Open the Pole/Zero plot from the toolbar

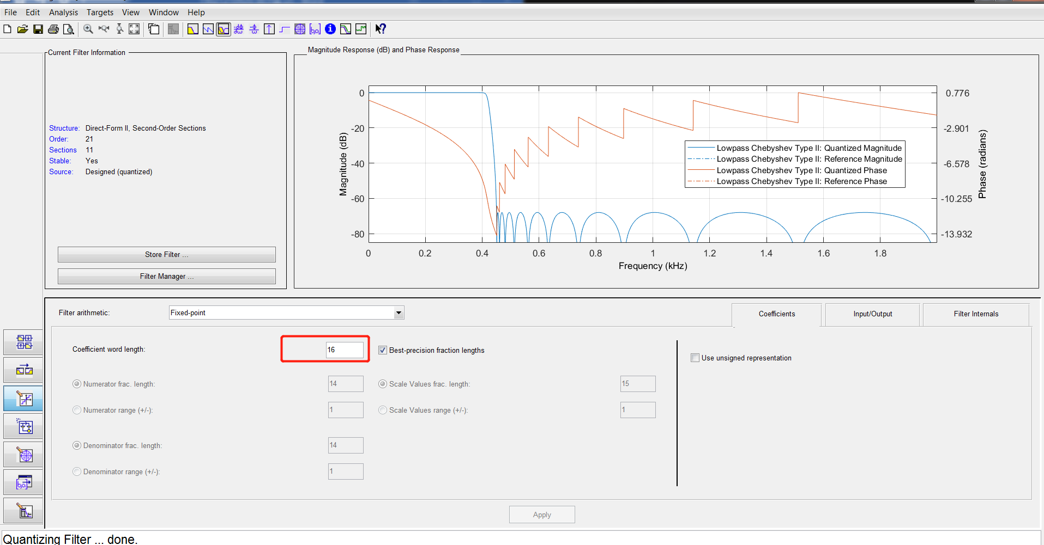(x=300, y=29)
